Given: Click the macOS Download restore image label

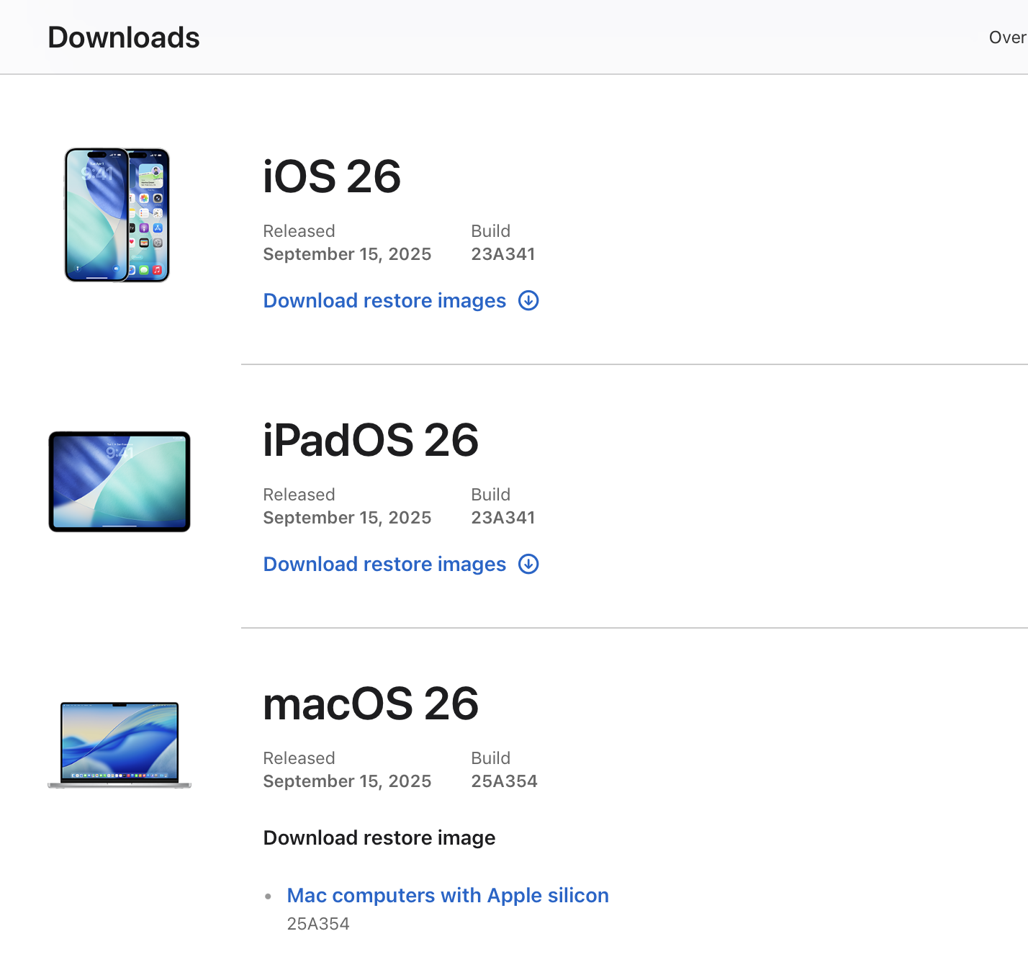Looking at the screenshot, I should coord(379,837).
